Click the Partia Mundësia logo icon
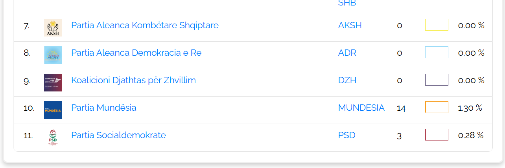The height and width of the screenshot is (168, 505). point(53,110)
